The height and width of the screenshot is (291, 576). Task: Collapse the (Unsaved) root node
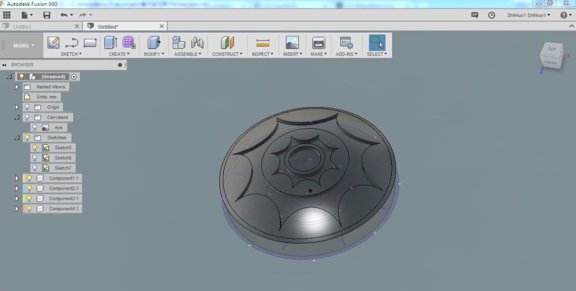(9, 77)
